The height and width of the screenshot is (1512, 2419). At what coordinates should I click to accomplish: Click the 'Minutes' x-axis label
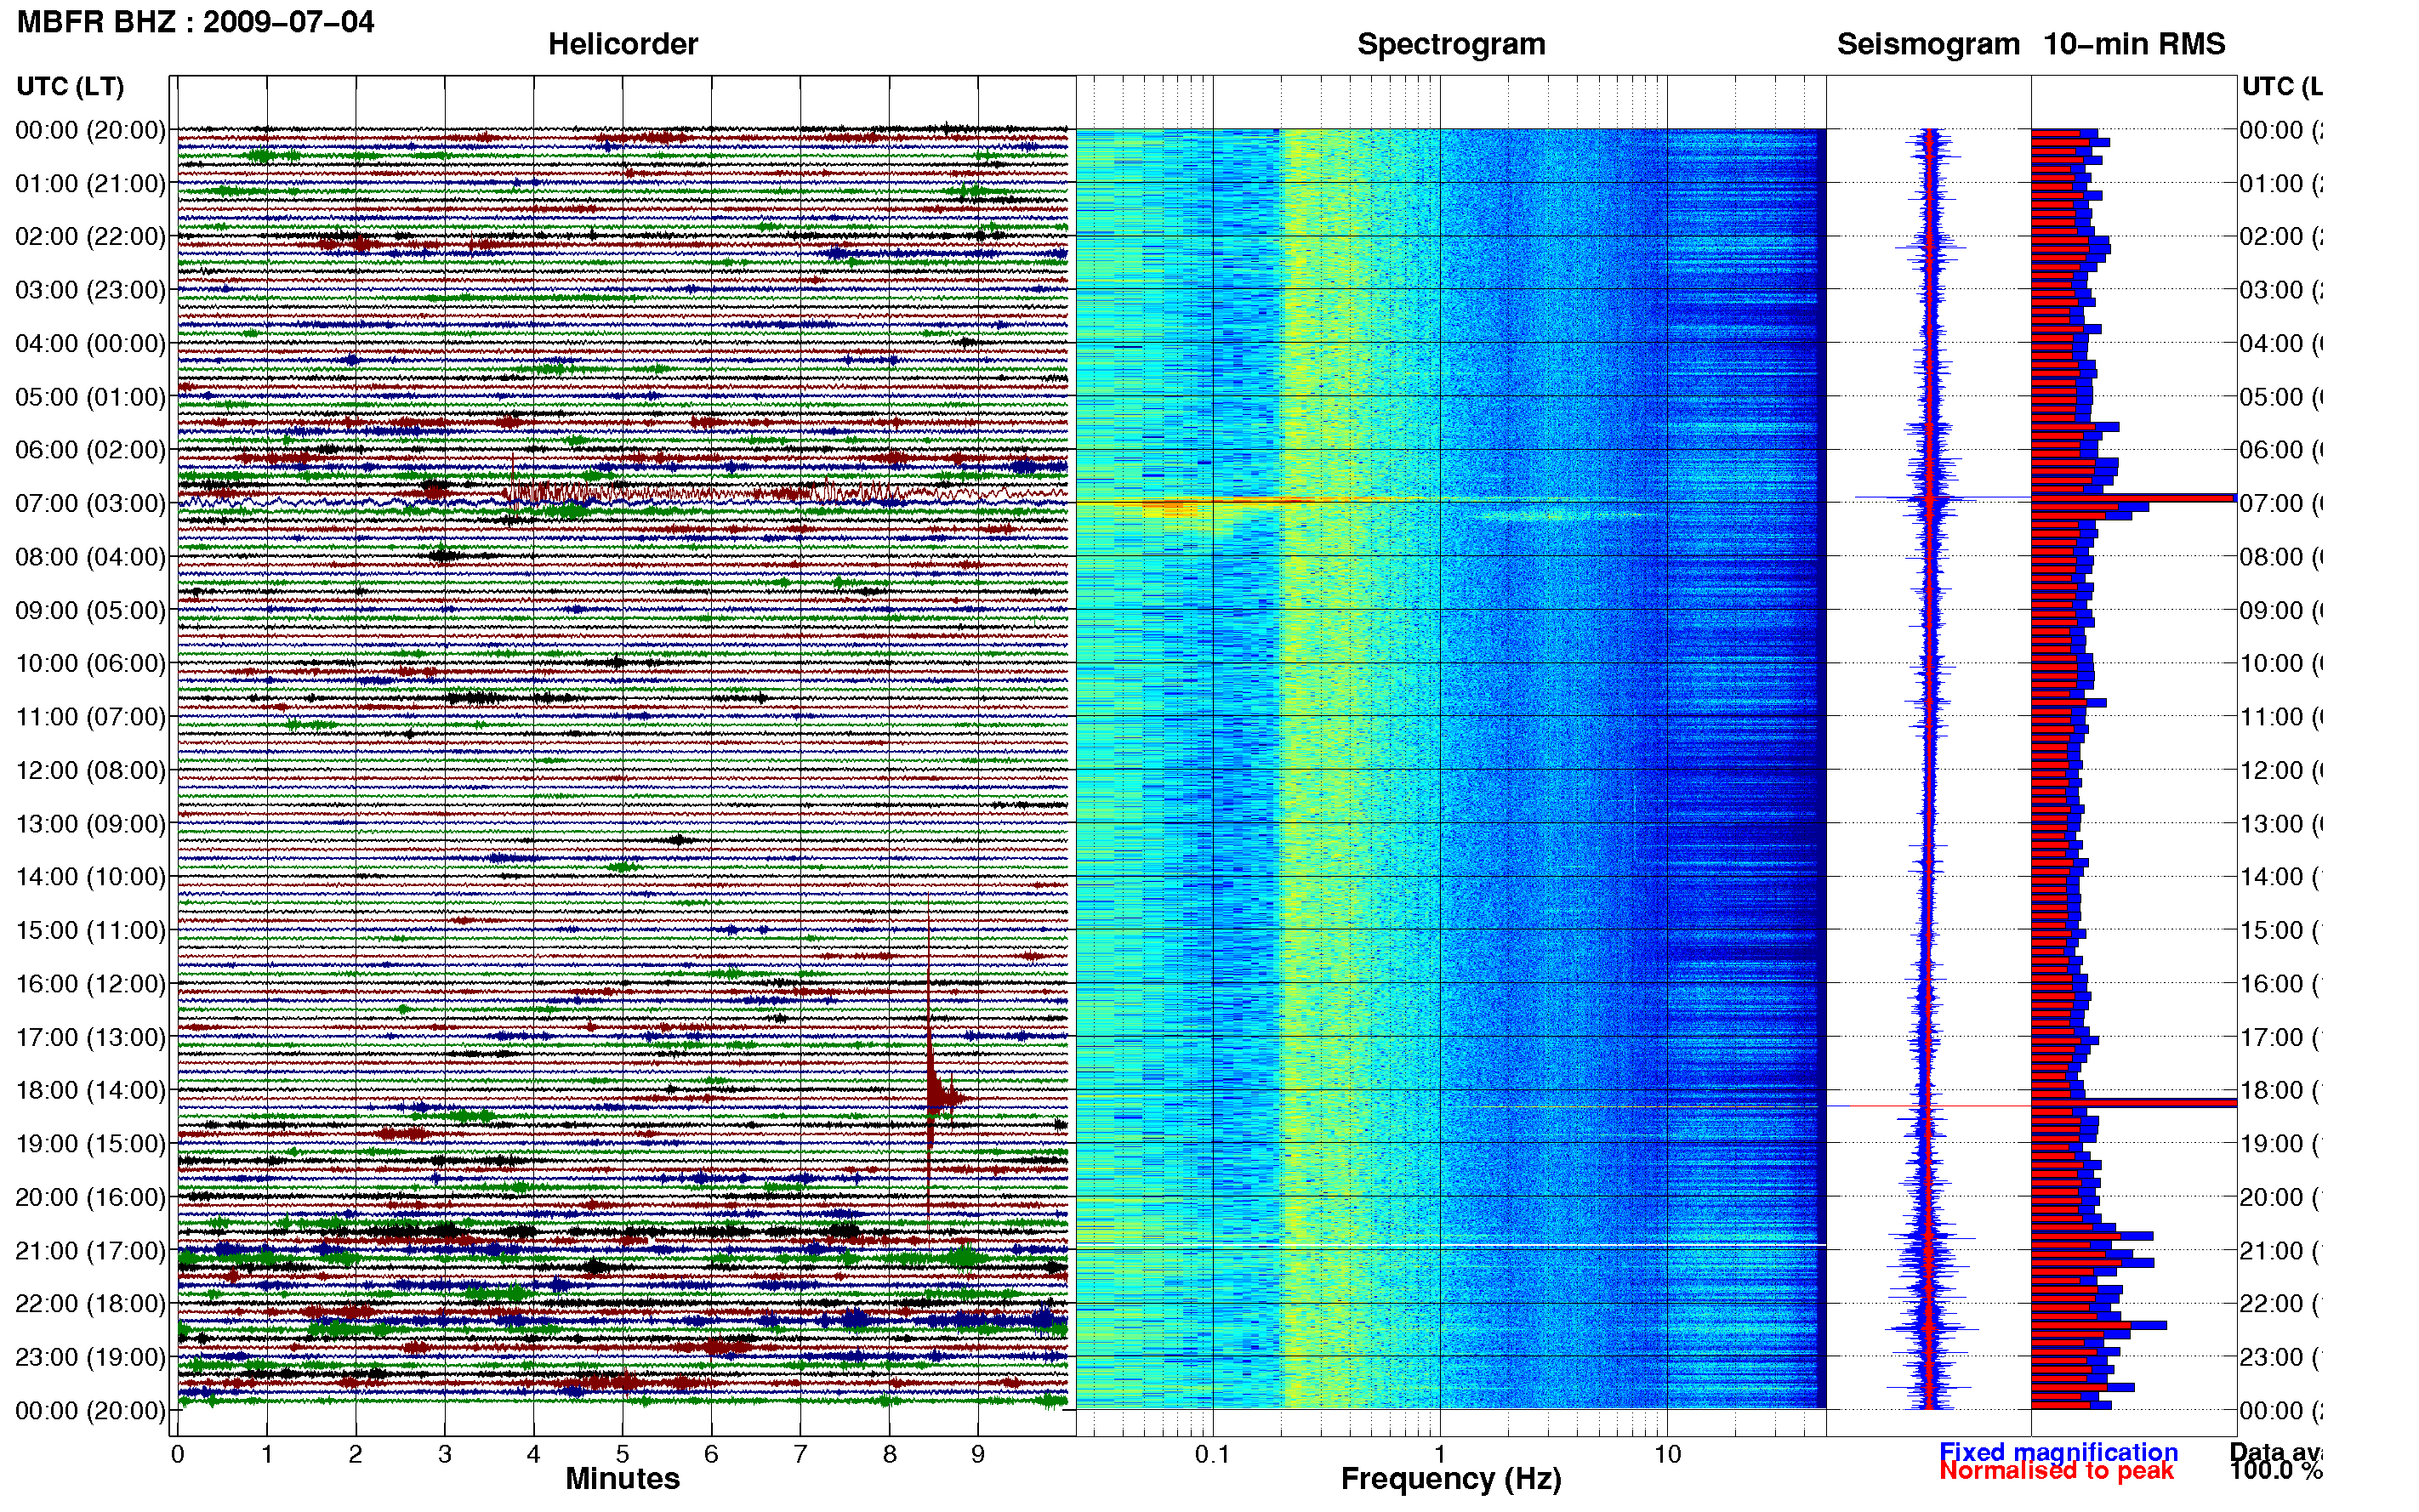coord(622,1479)
